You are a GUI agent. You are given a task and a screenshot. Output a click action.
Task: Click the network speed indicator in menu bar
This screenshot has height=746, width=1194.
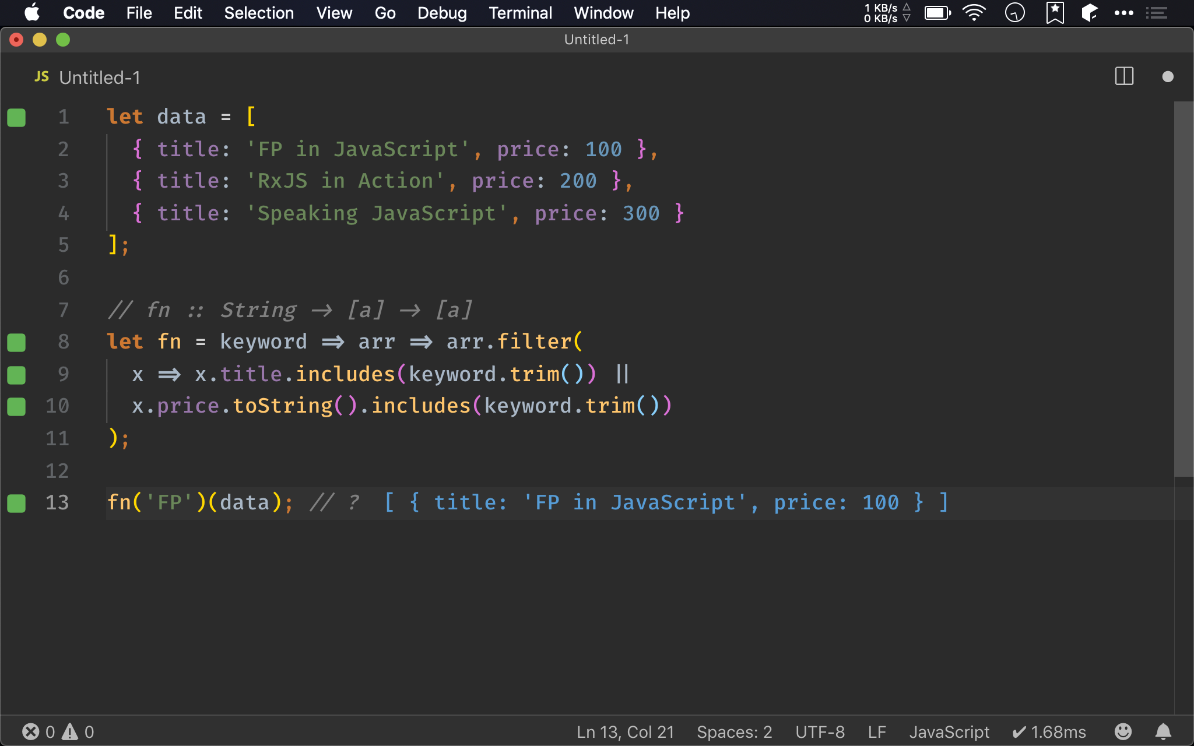click(887, 13)
